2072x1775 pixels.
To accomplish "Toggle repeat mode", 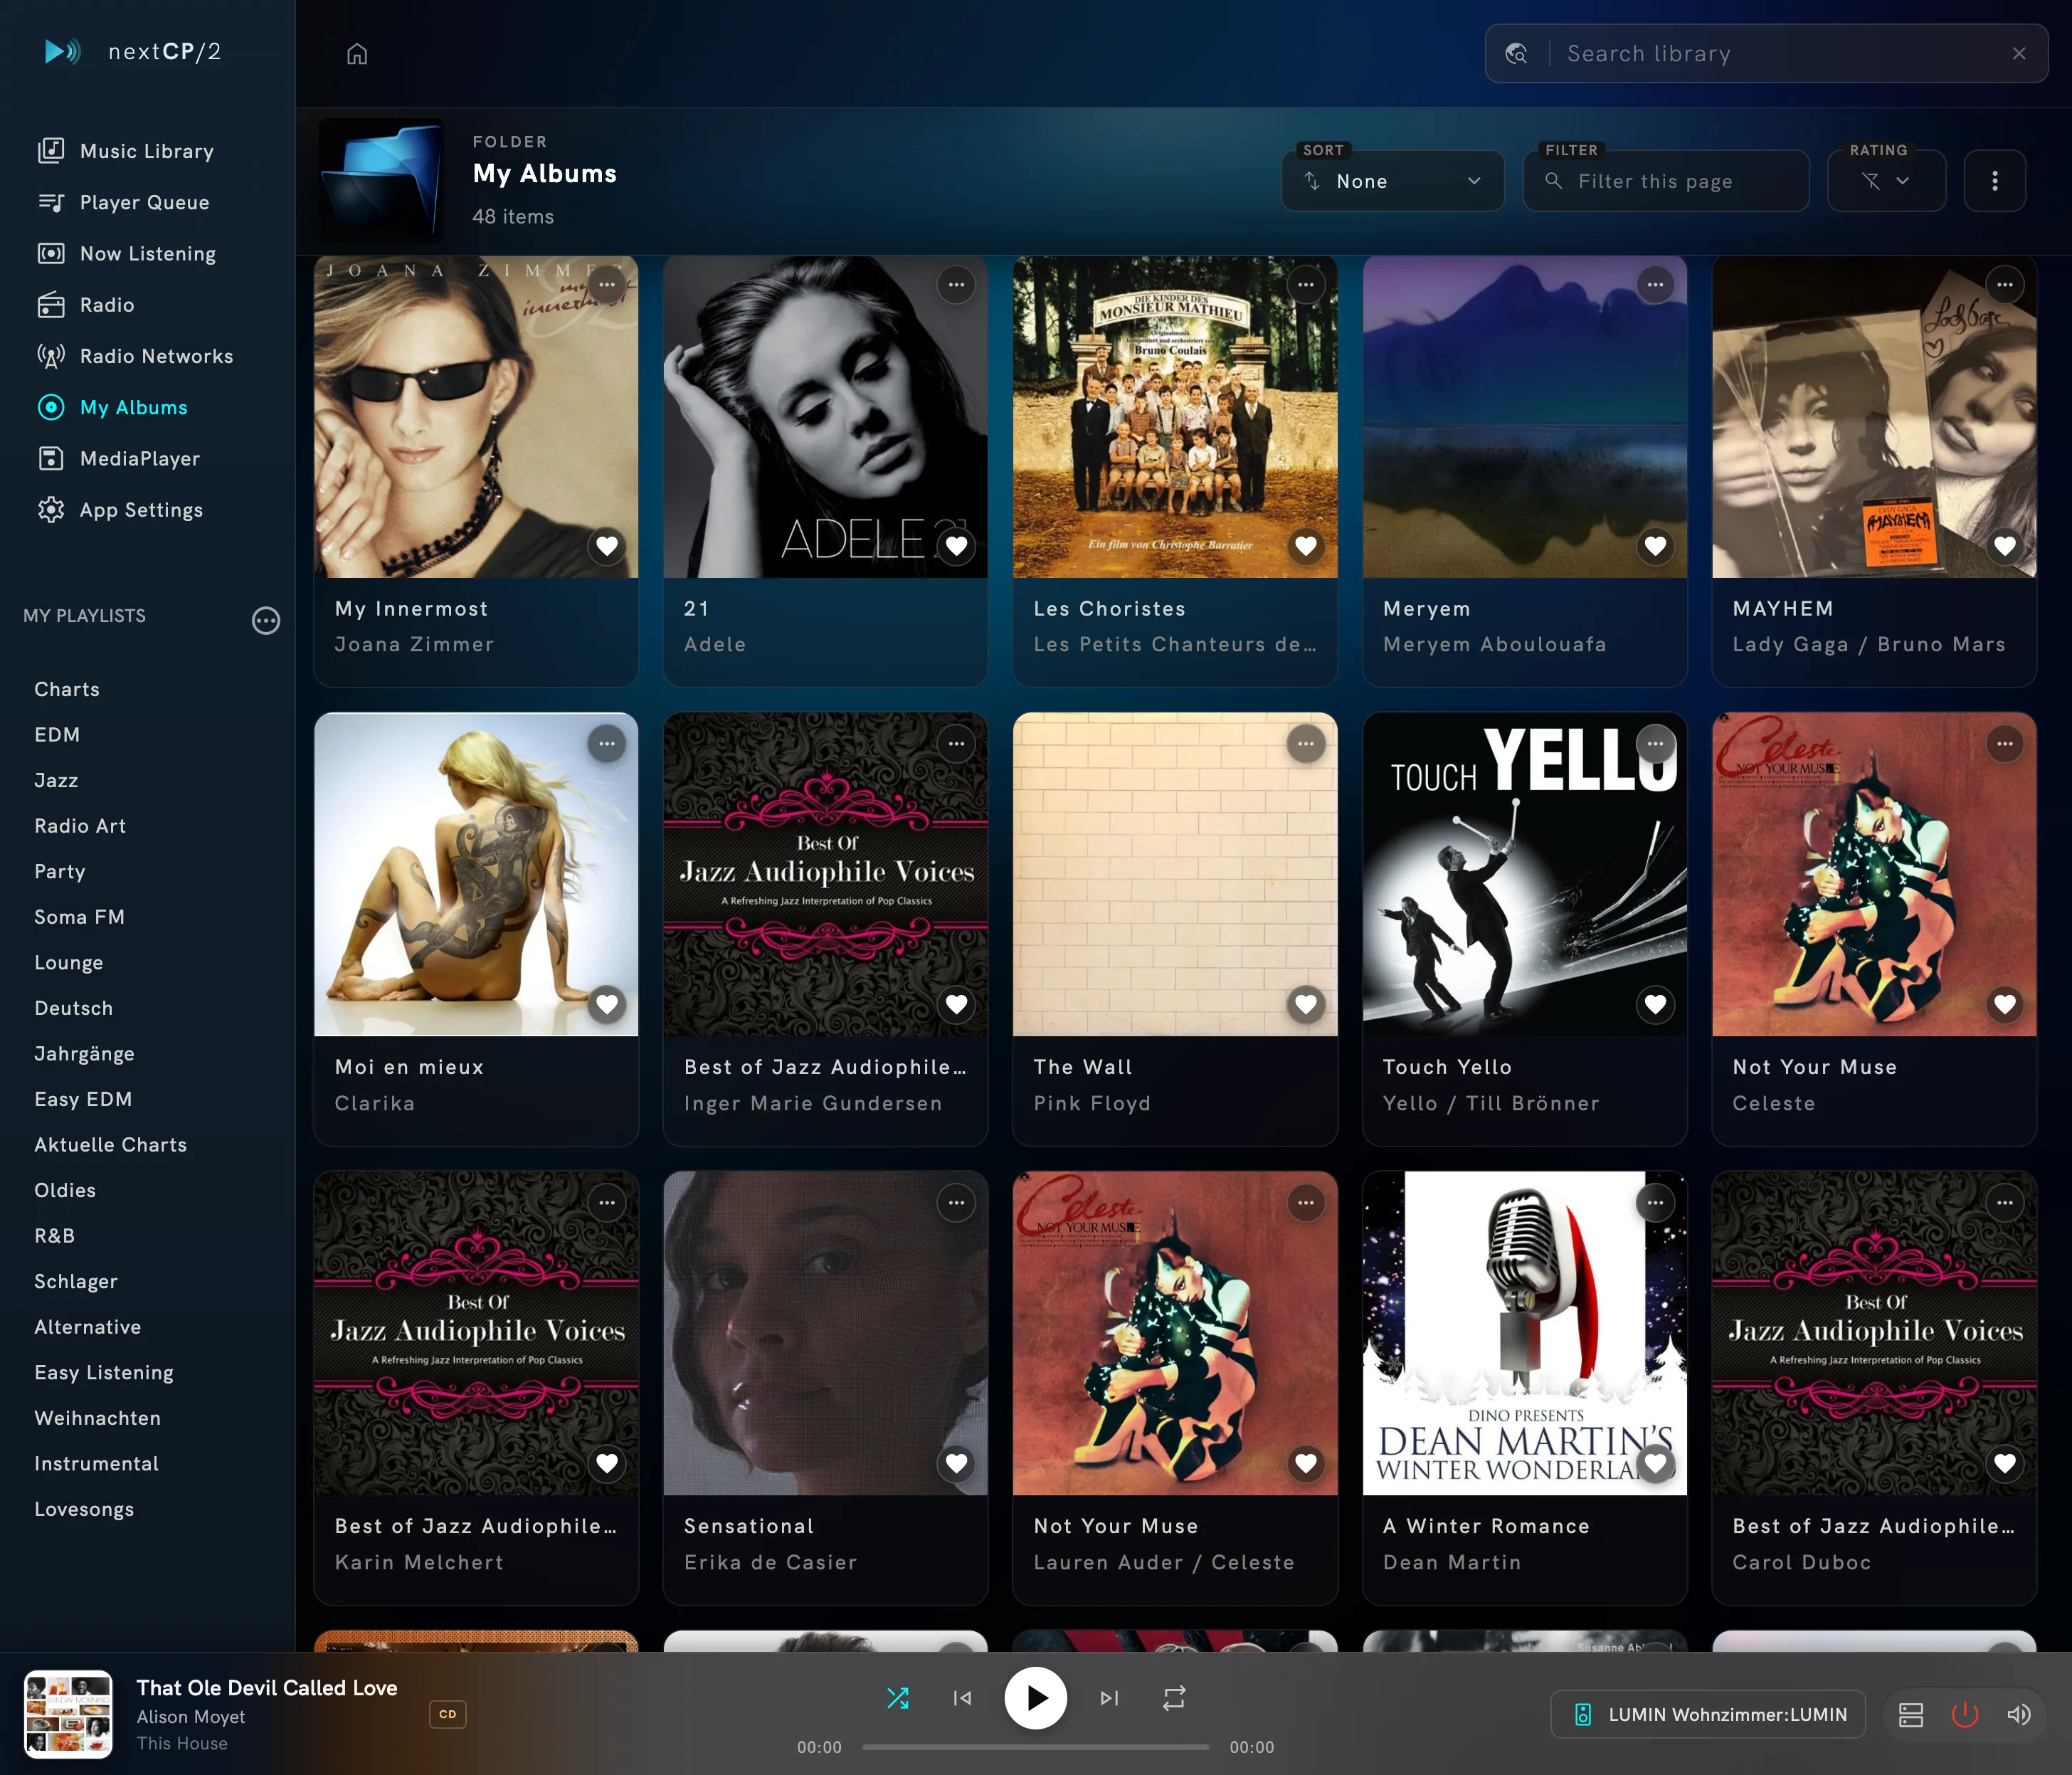I will point(1174,1698).
